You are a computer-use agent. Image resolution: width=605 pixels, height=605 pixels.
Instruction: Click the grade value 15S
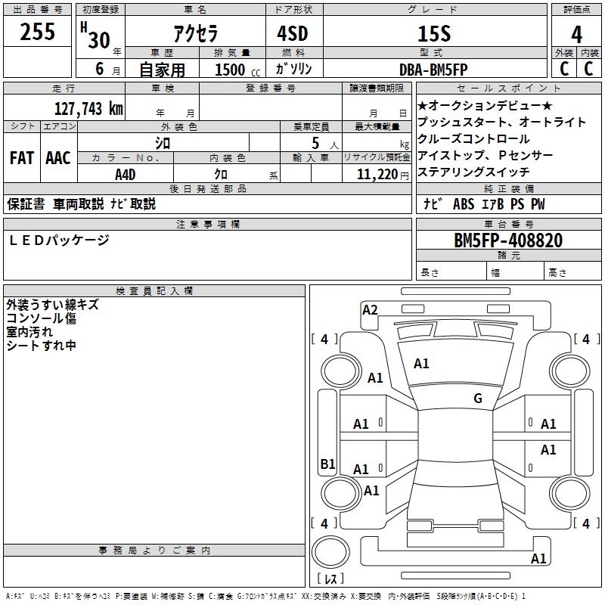[x=434, y=33]
